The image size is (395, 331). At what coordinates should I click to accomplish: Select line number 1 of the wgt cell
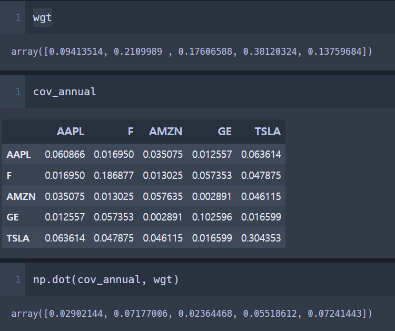click(18, 17)
